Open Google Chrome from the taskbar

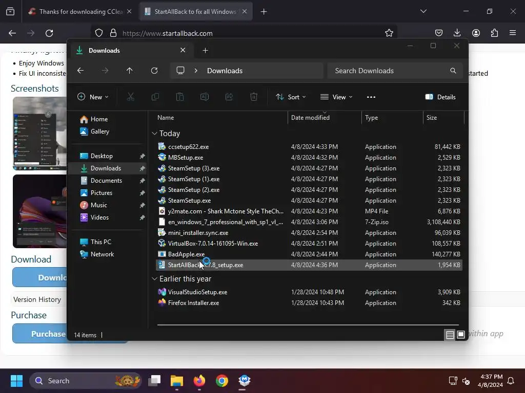[221, 381]
